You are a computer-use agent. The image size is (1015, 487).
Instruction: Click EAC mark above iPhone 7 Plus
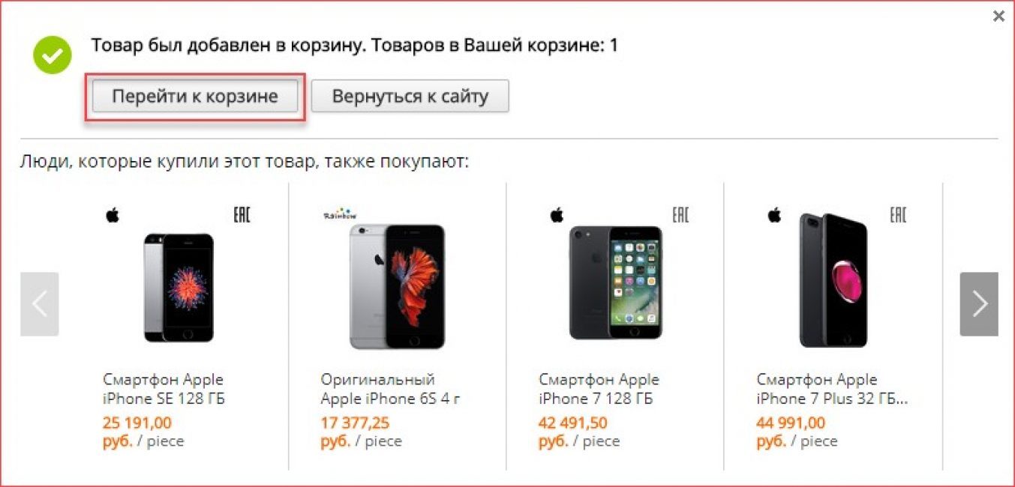click(x=898, y=216)
